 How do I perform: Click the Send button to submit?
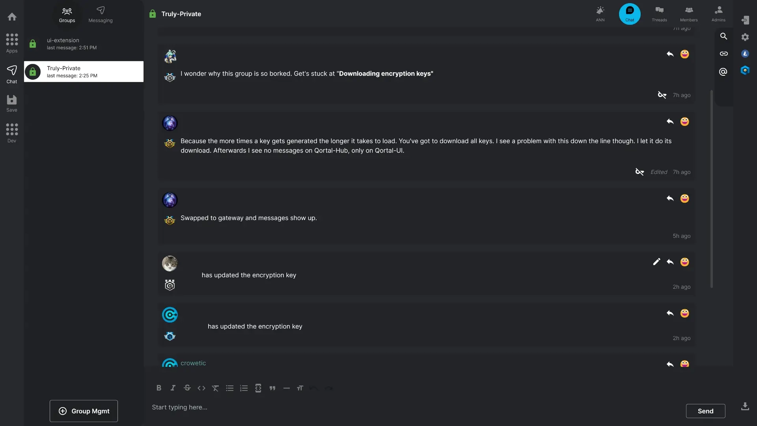point(705,411)
